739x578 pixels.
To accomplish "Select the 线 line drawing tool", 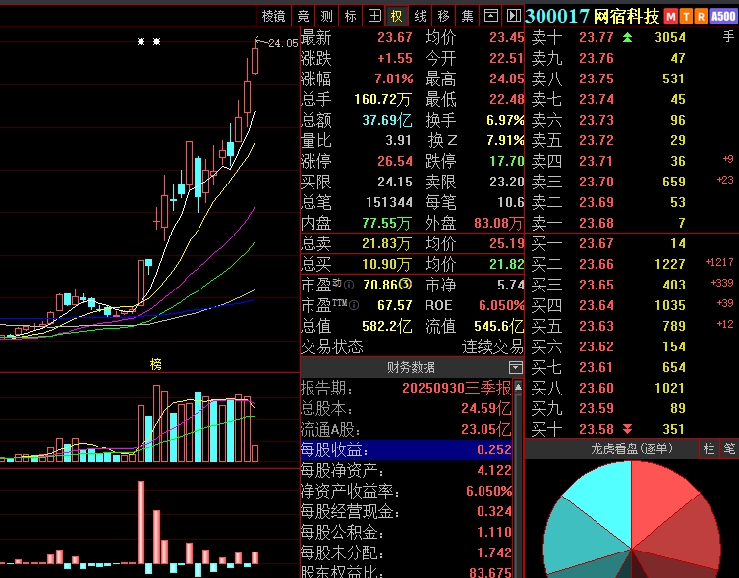I will (420, 16).
